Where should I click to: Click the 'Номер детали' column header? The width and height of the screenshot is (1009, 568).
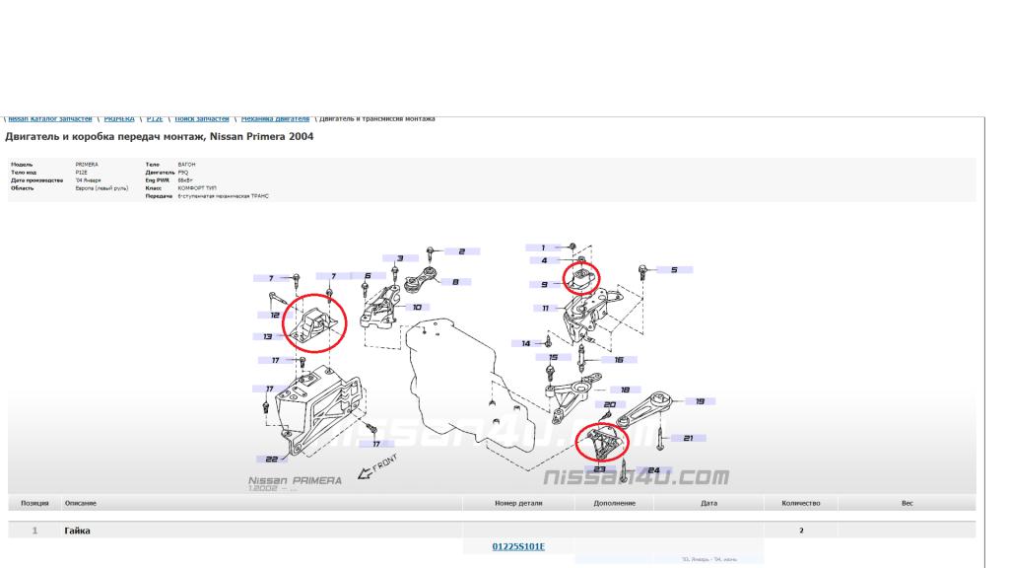(518, 503)
